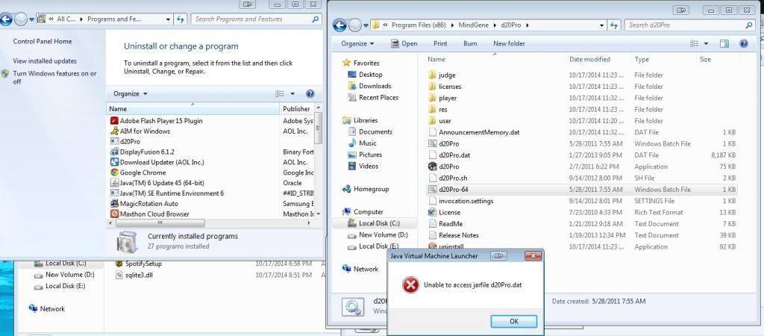Click New folder in explorer toolbar
The image size is (764, 336).
click(x=509, y=43)
